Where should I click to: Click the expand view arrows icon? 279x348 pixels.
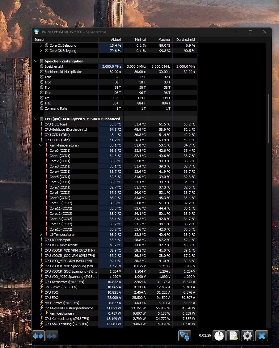click(38, 336)
